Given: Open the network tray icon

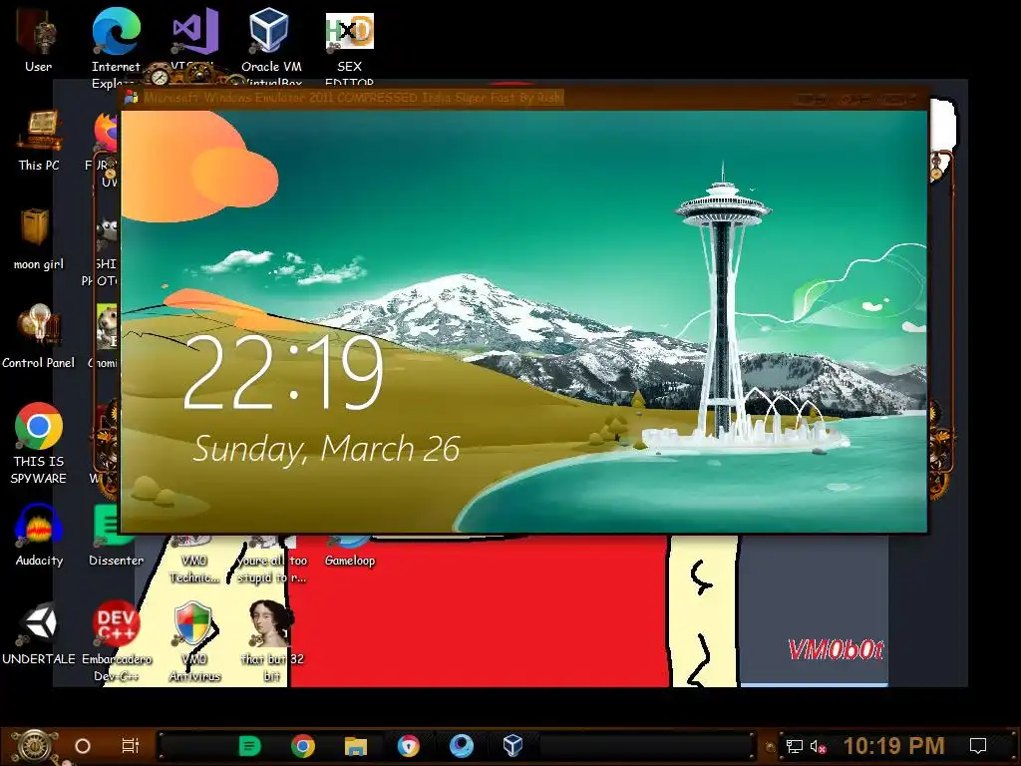Looking at the screenshot, I should click(794, 746).
